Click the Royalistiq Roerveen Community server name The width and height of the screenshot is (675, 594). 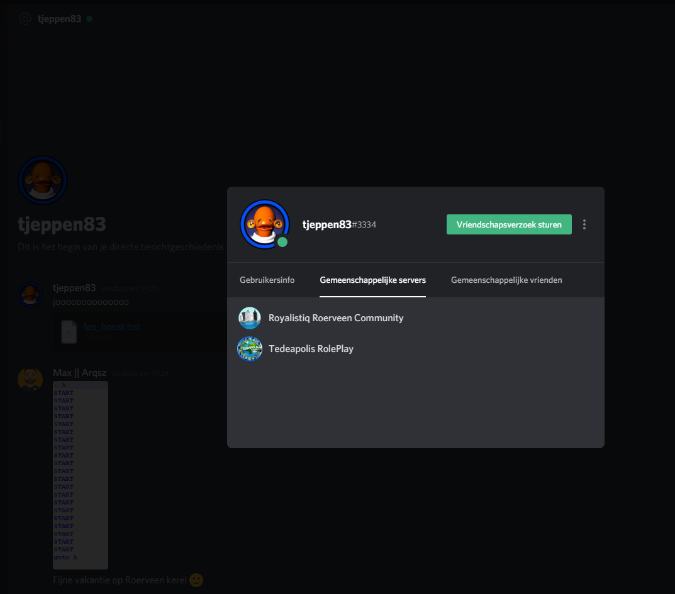point(336,318)
